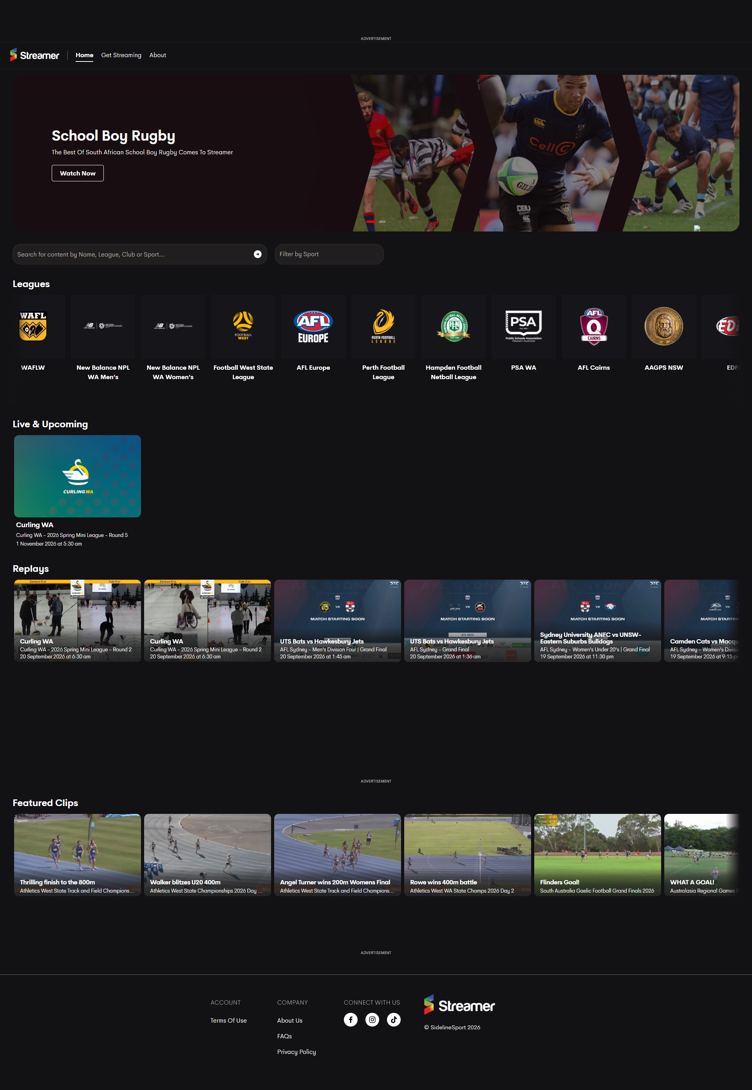
Task: Open the About nav item
Action: 157,55
